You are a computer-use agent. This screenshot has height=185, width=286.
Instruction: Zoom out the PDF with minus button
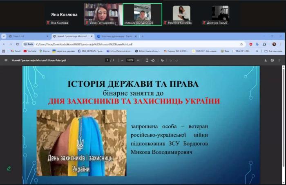point(122,60)
